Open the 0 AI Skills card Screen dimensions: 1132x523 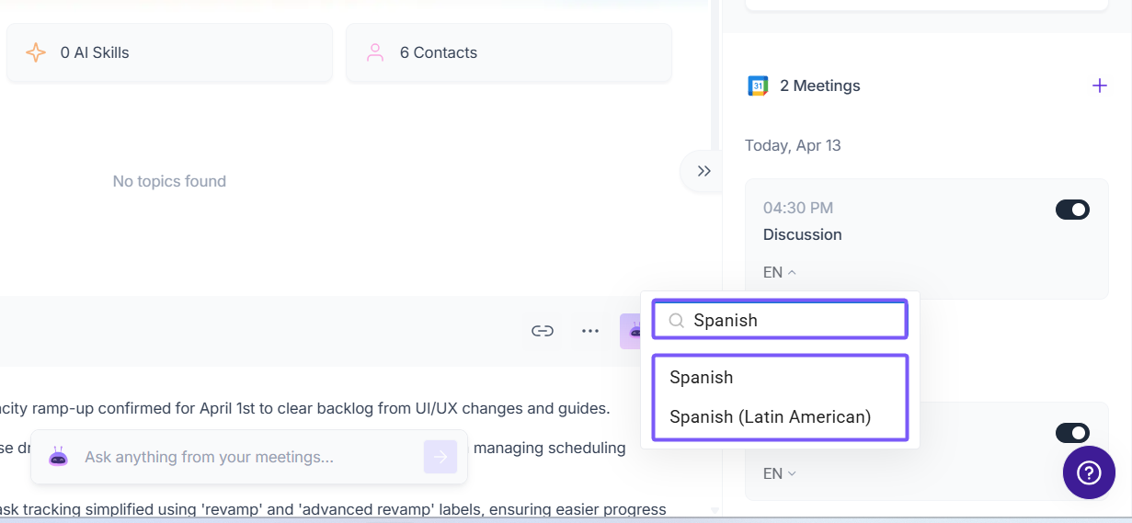pos(169,52)
